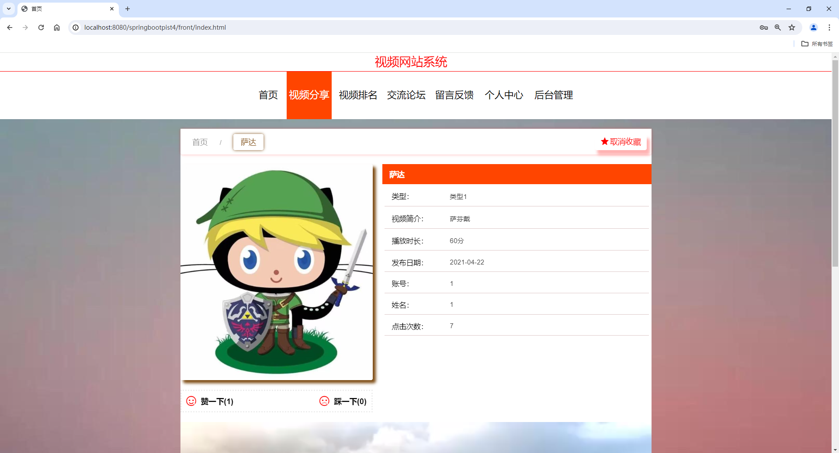Click the browser forward arrow
Viewport: 839px width, 453px height.
(25, 27)
